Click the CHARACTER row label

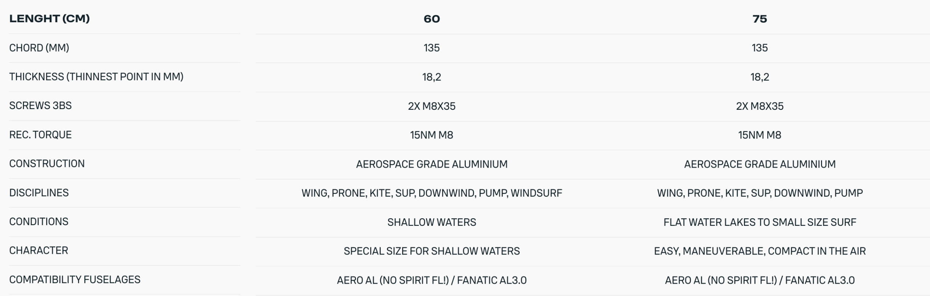point(39,251)
